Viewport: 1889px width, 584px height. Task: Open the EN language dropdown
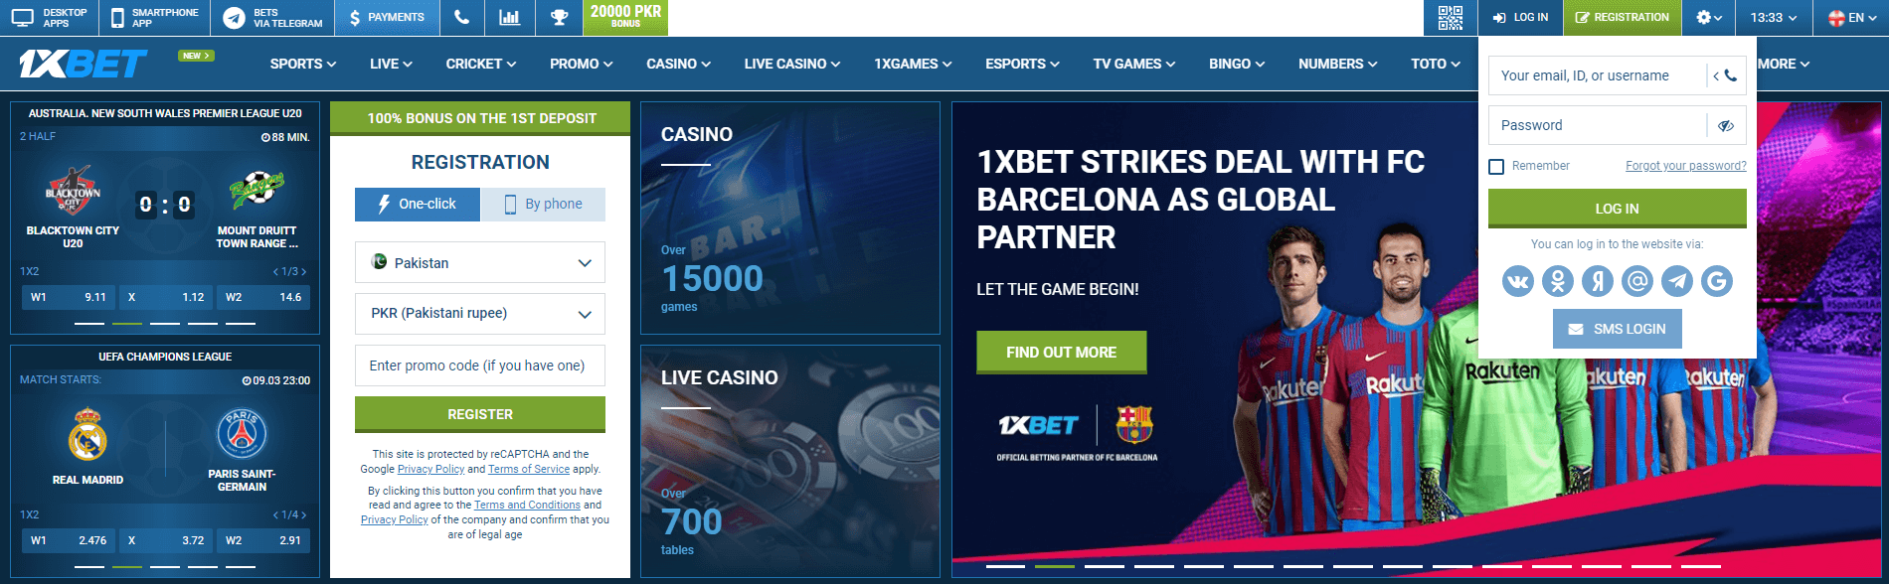[x=1853, y=18]
